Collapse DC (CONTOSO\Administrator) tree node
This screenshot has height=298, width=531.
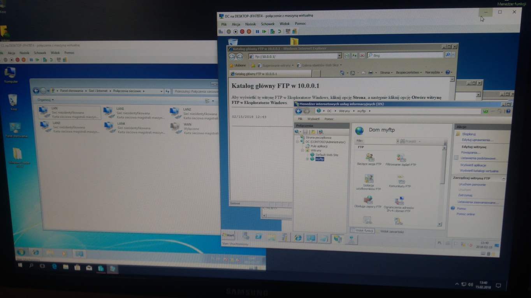tap(297, 142)
